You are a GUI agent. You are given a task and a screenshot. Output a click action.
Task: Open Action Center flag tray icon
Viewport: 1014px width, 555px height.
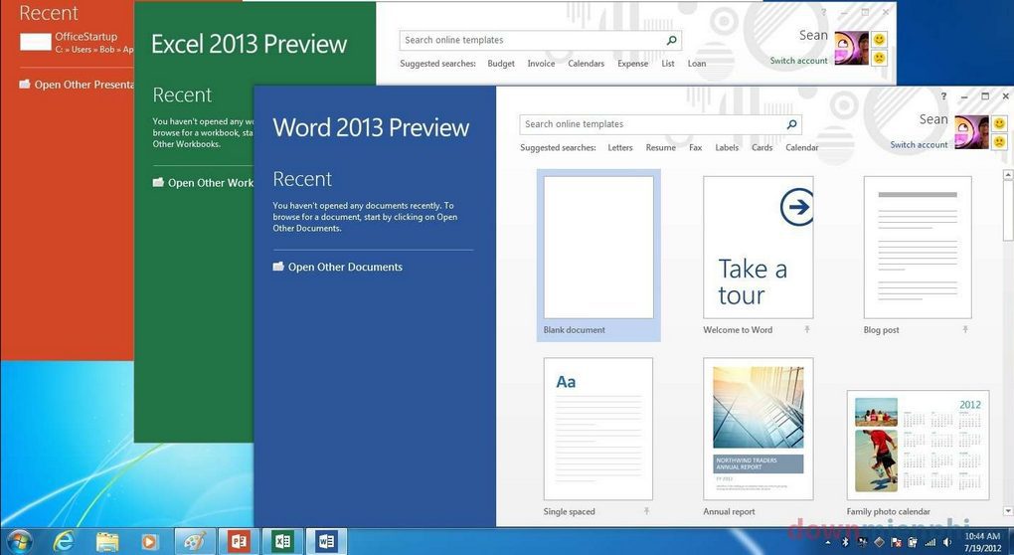(897, 542)
